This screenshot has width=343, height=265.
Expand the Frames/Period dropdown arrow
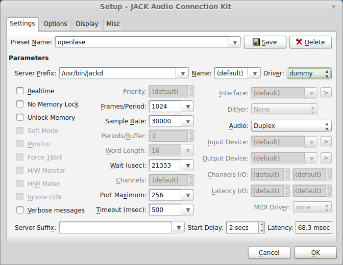pos(187,107)
